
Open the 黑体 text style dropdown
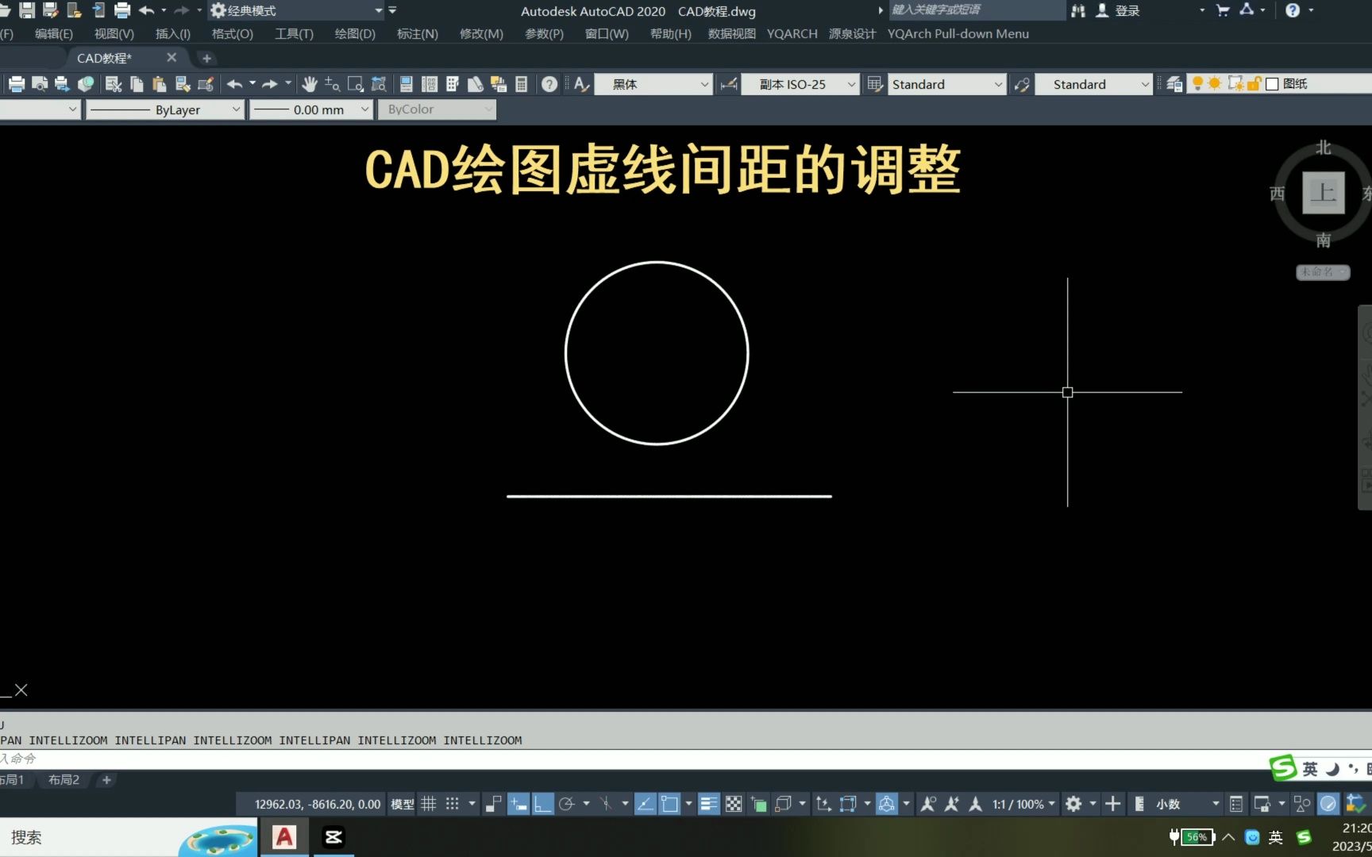click(x=653, y=84)
